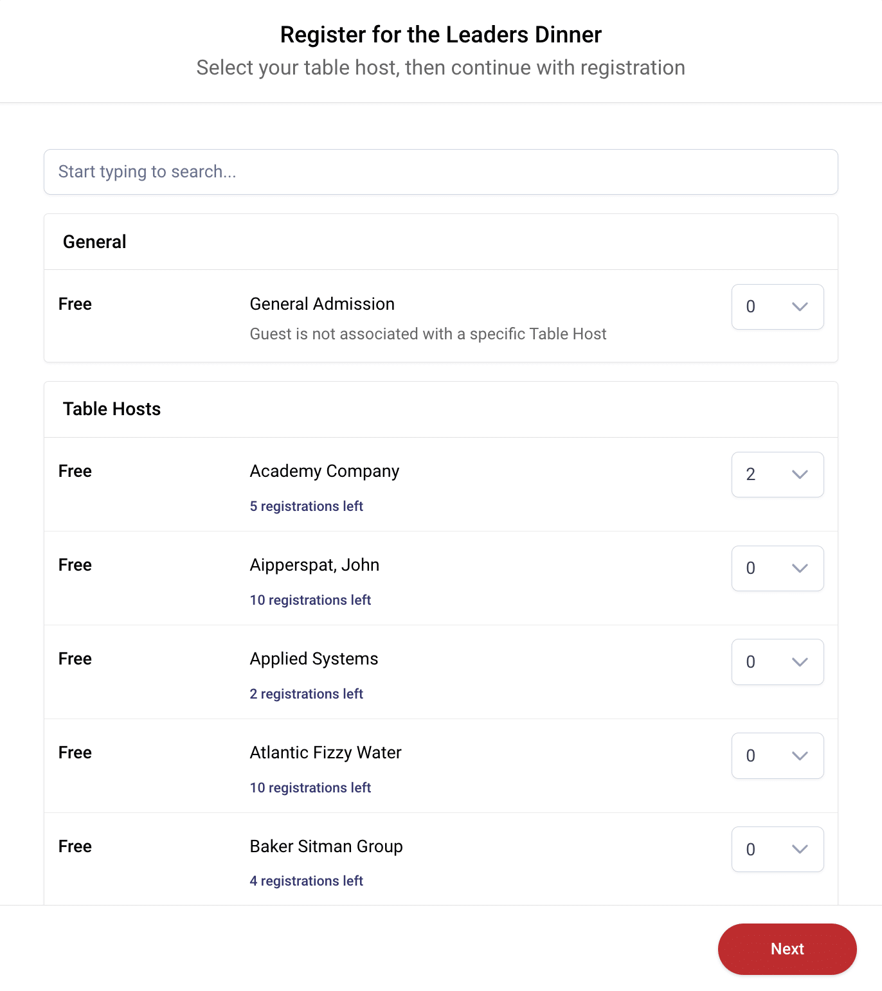
Task: Open the quantity dropdown for Aipperspat, John
Action: [777, 568]
